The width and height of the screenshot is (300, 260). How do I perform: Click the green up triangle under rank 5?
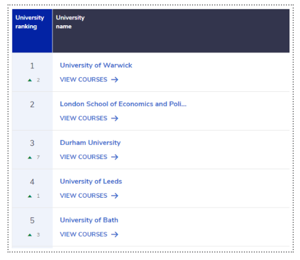click(x=30, y=235)
